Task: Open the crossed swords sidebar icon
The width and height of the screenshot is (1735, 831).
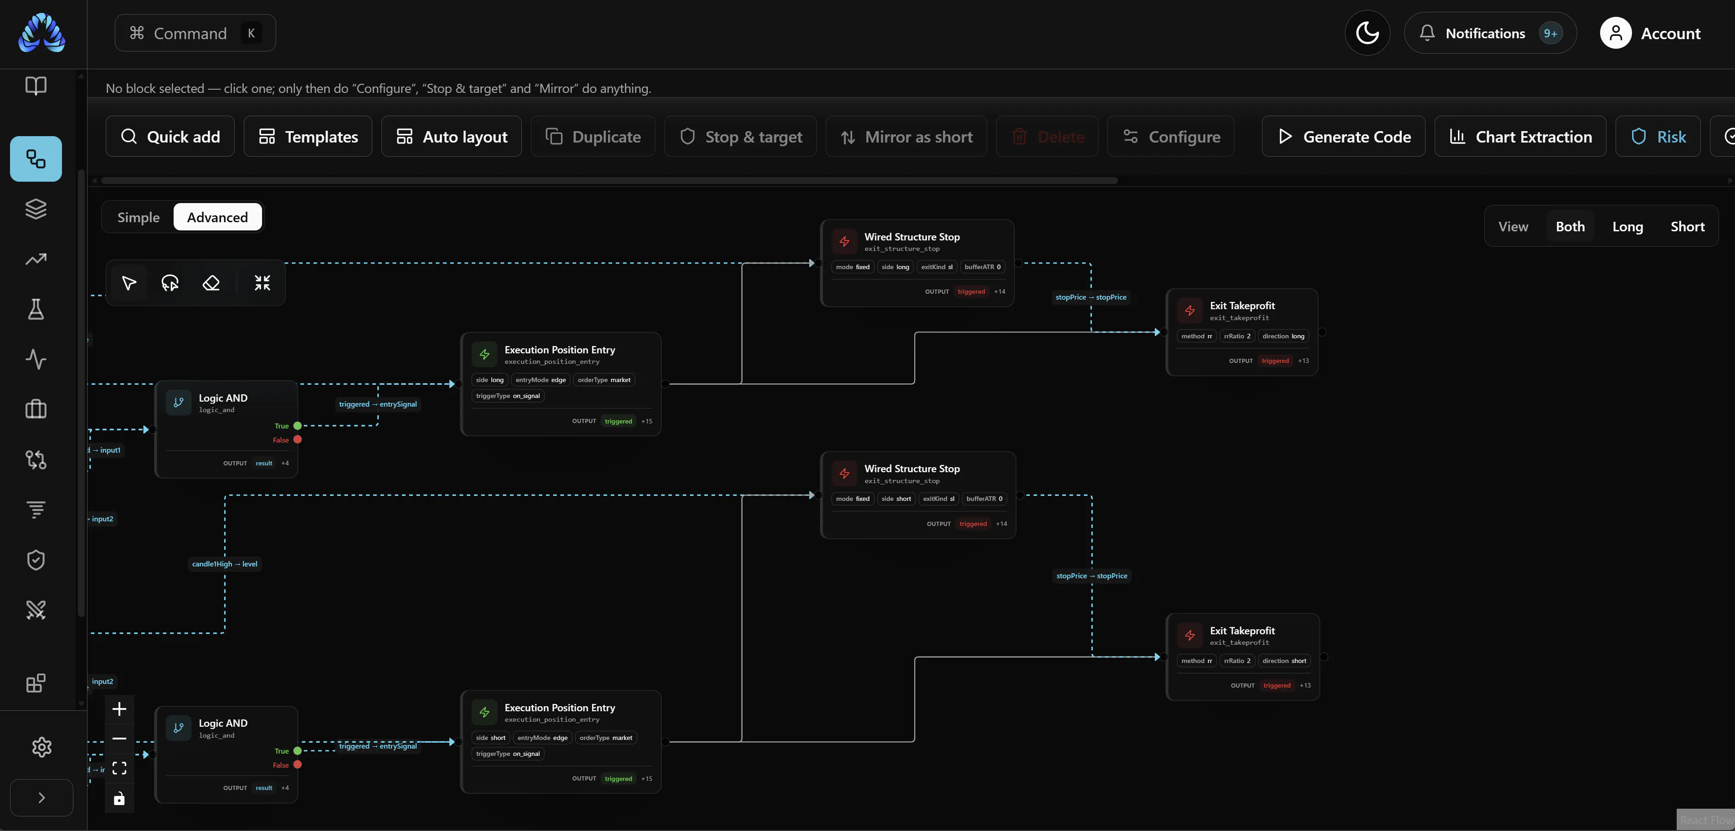Action: tap(36, 610)
